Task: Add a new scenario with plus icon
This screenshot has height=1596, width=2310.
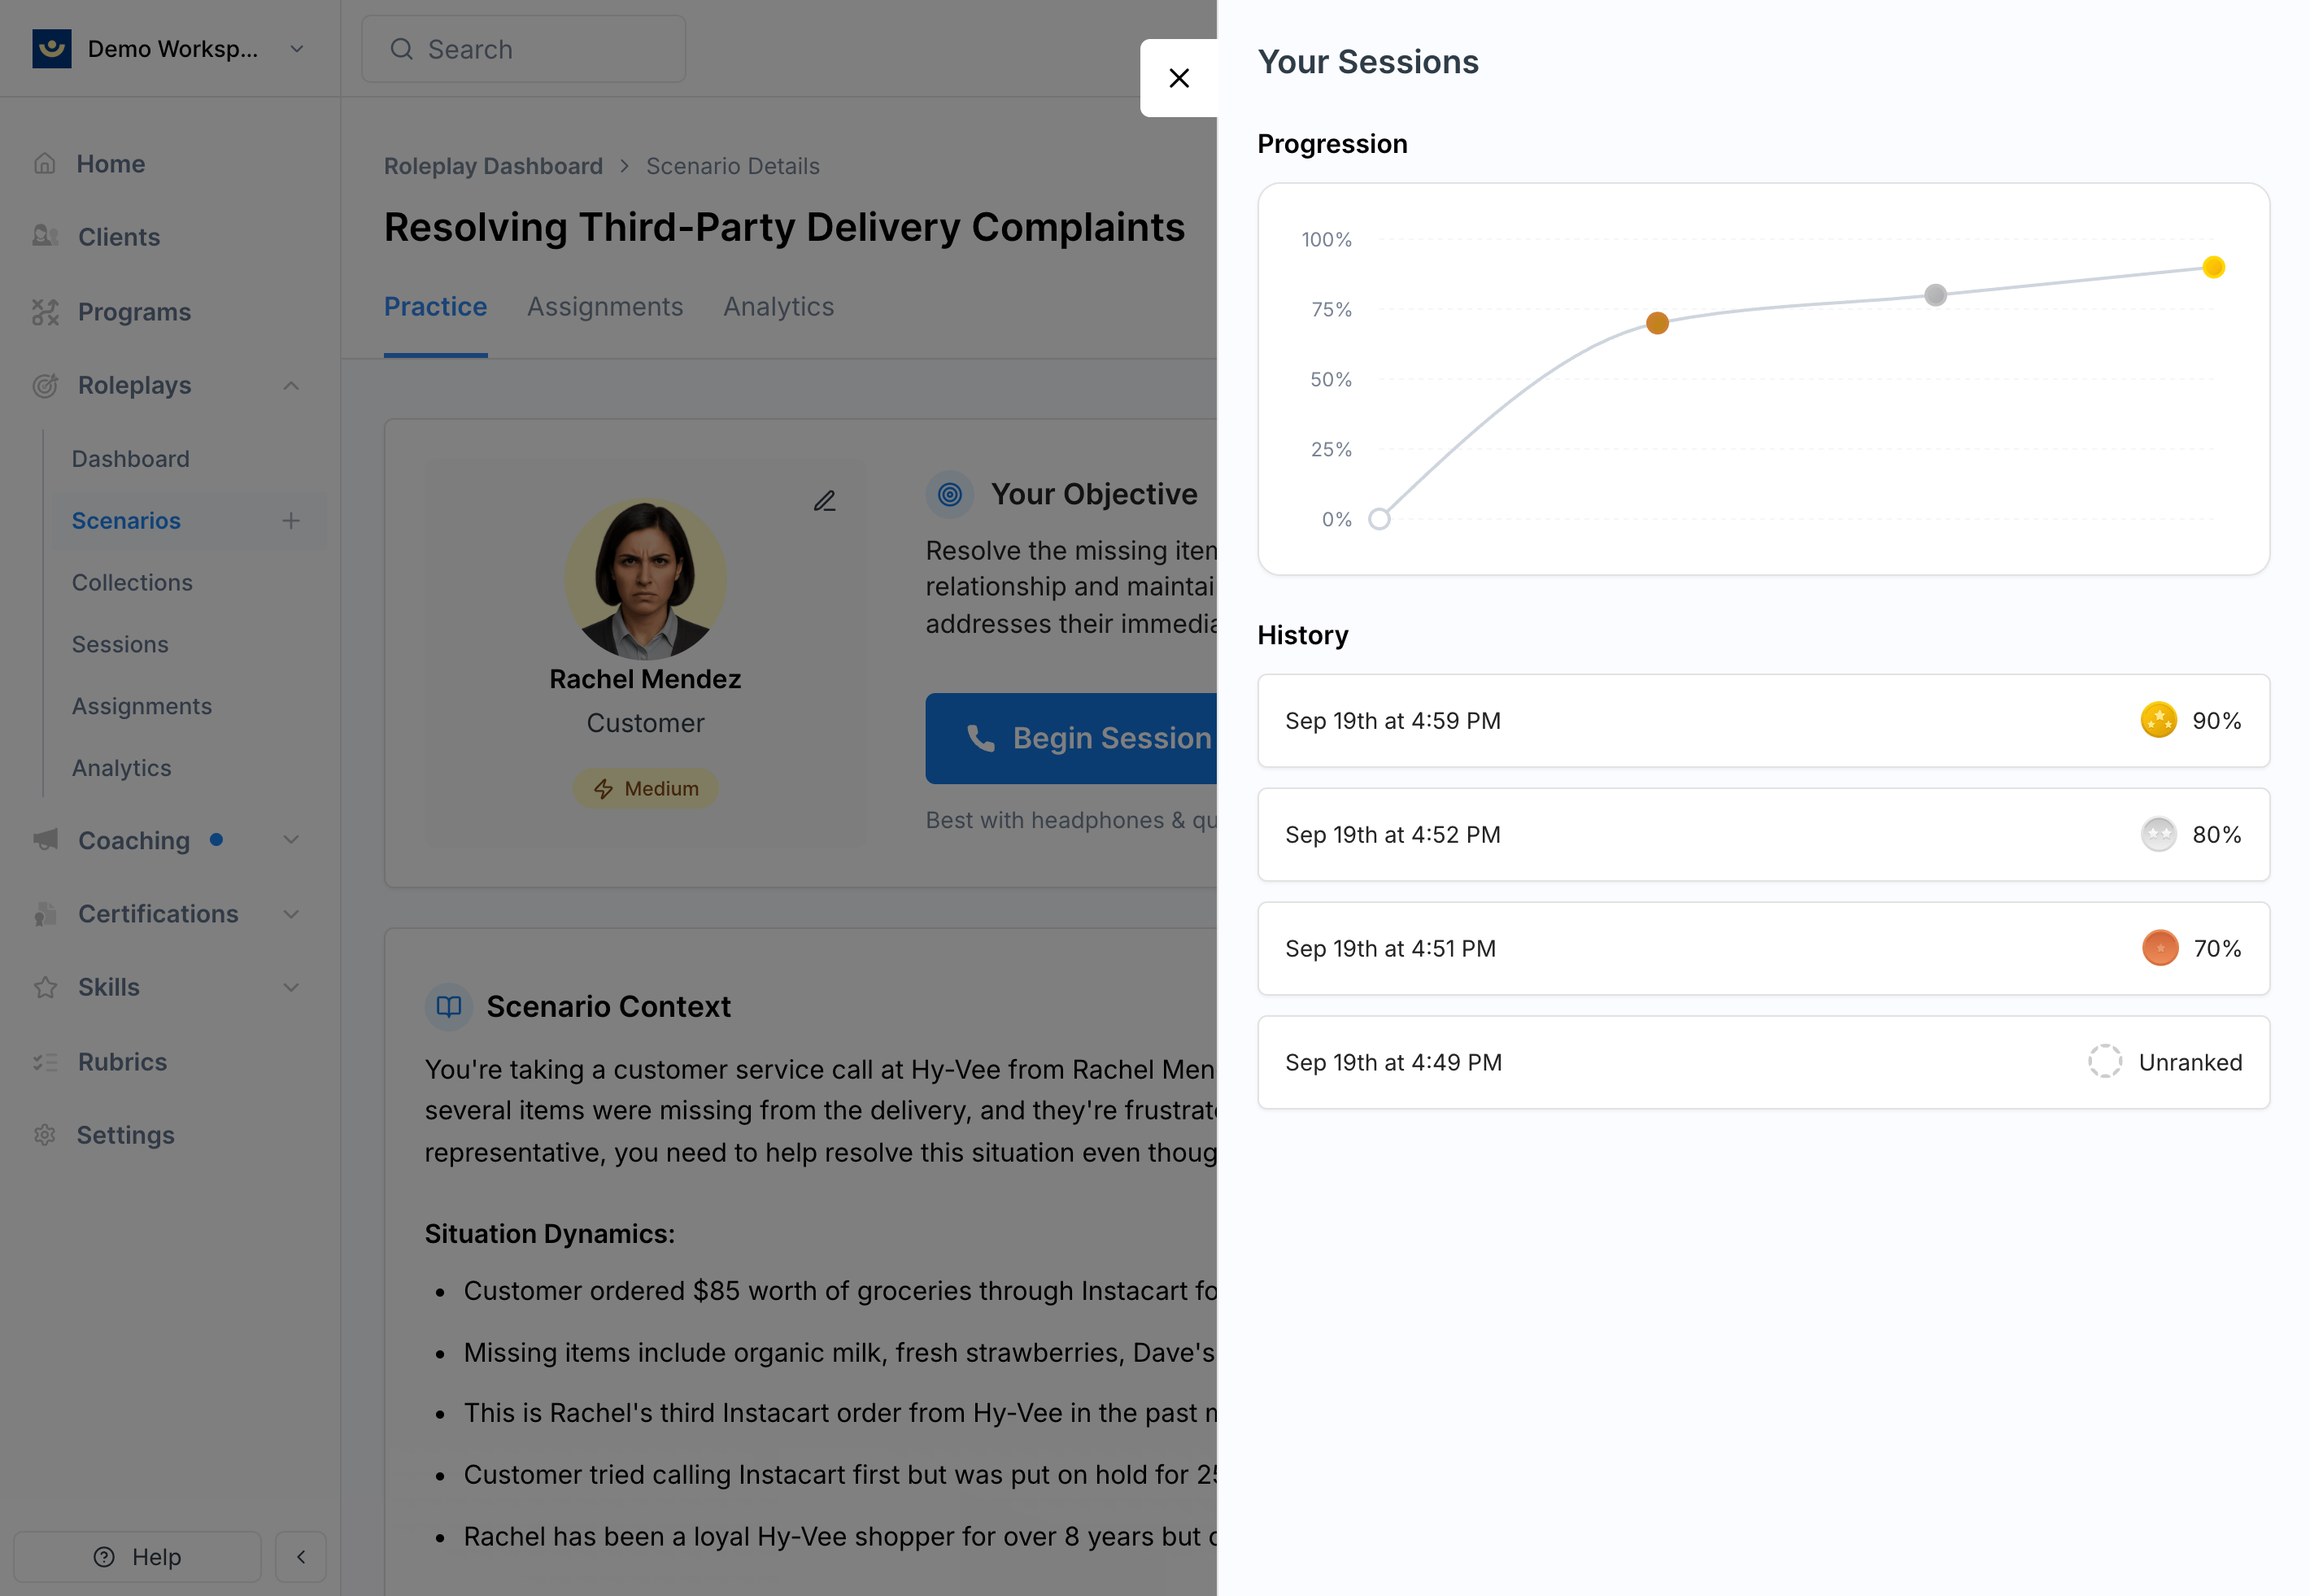Action: [x=291, y=521]
